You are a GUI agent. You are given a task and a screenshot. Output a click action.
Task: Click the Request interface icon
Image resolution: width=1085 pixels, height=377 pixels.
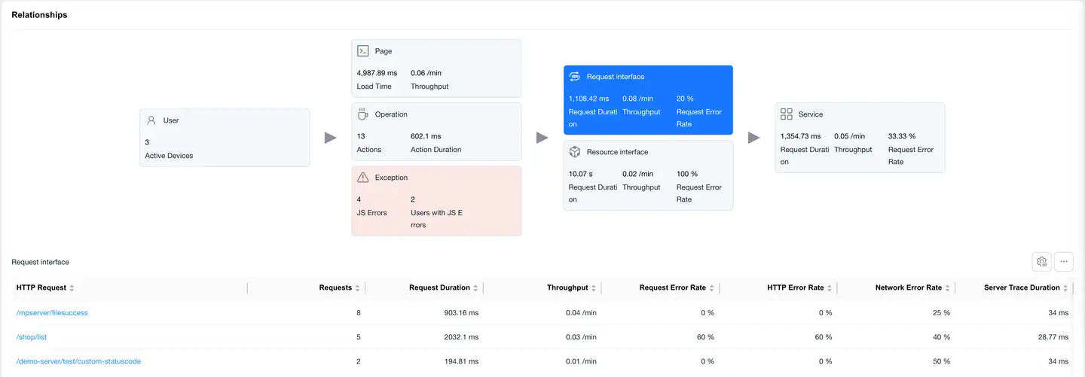pos(574,77)
